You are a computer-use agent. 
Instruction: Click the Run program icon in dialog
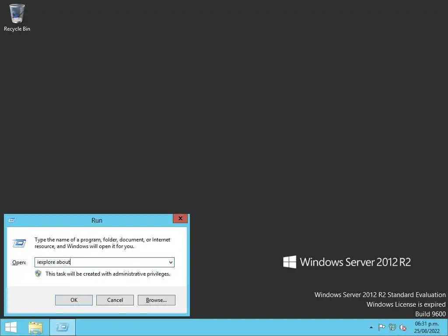click(19, 243)
